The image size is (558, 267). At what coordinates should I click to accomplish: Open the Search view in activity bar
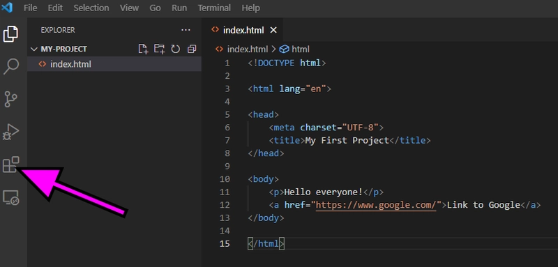pos(10,66)
